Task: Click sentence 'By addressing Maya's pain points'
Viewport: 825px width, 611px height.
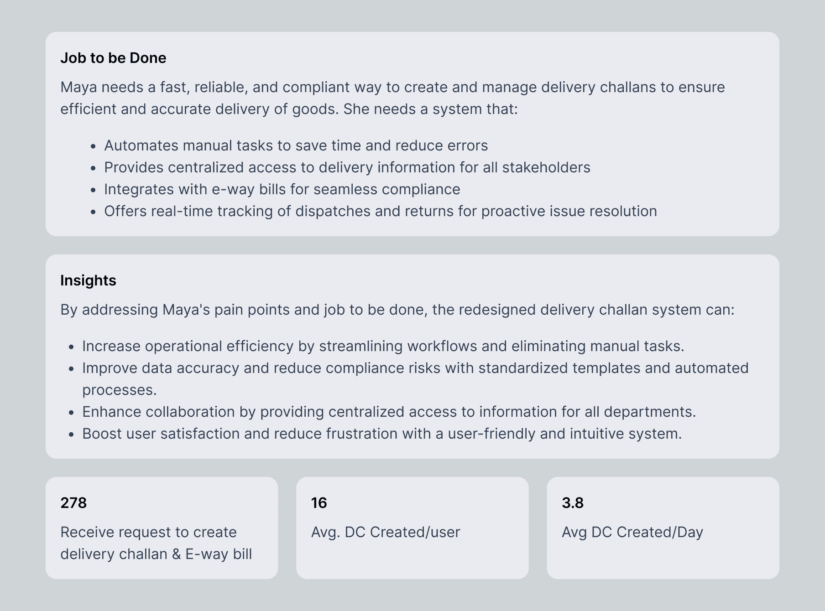Action: pyautogui.click(x=397, y=310)
